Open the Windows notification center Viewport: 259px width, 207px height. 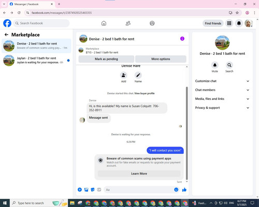252,203
